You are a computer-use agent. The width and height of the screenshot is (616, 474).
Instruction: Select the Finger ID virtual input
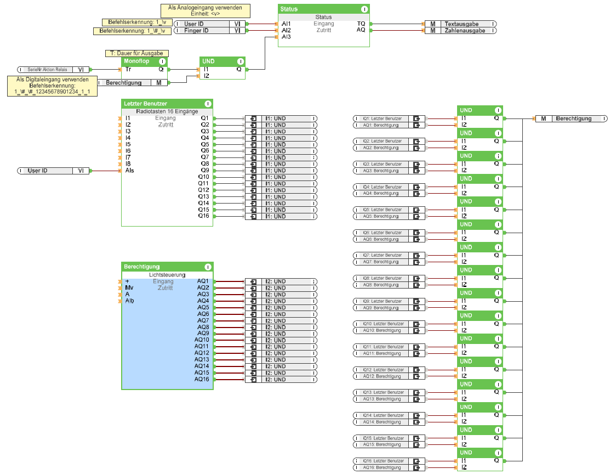pyautogui.click(x=209, y=31)
